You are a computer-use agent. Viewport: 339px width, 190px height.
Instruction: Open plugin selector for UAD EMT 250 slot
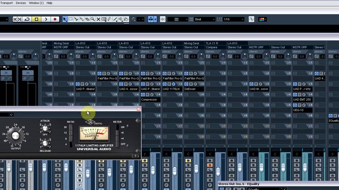[302, 99]
